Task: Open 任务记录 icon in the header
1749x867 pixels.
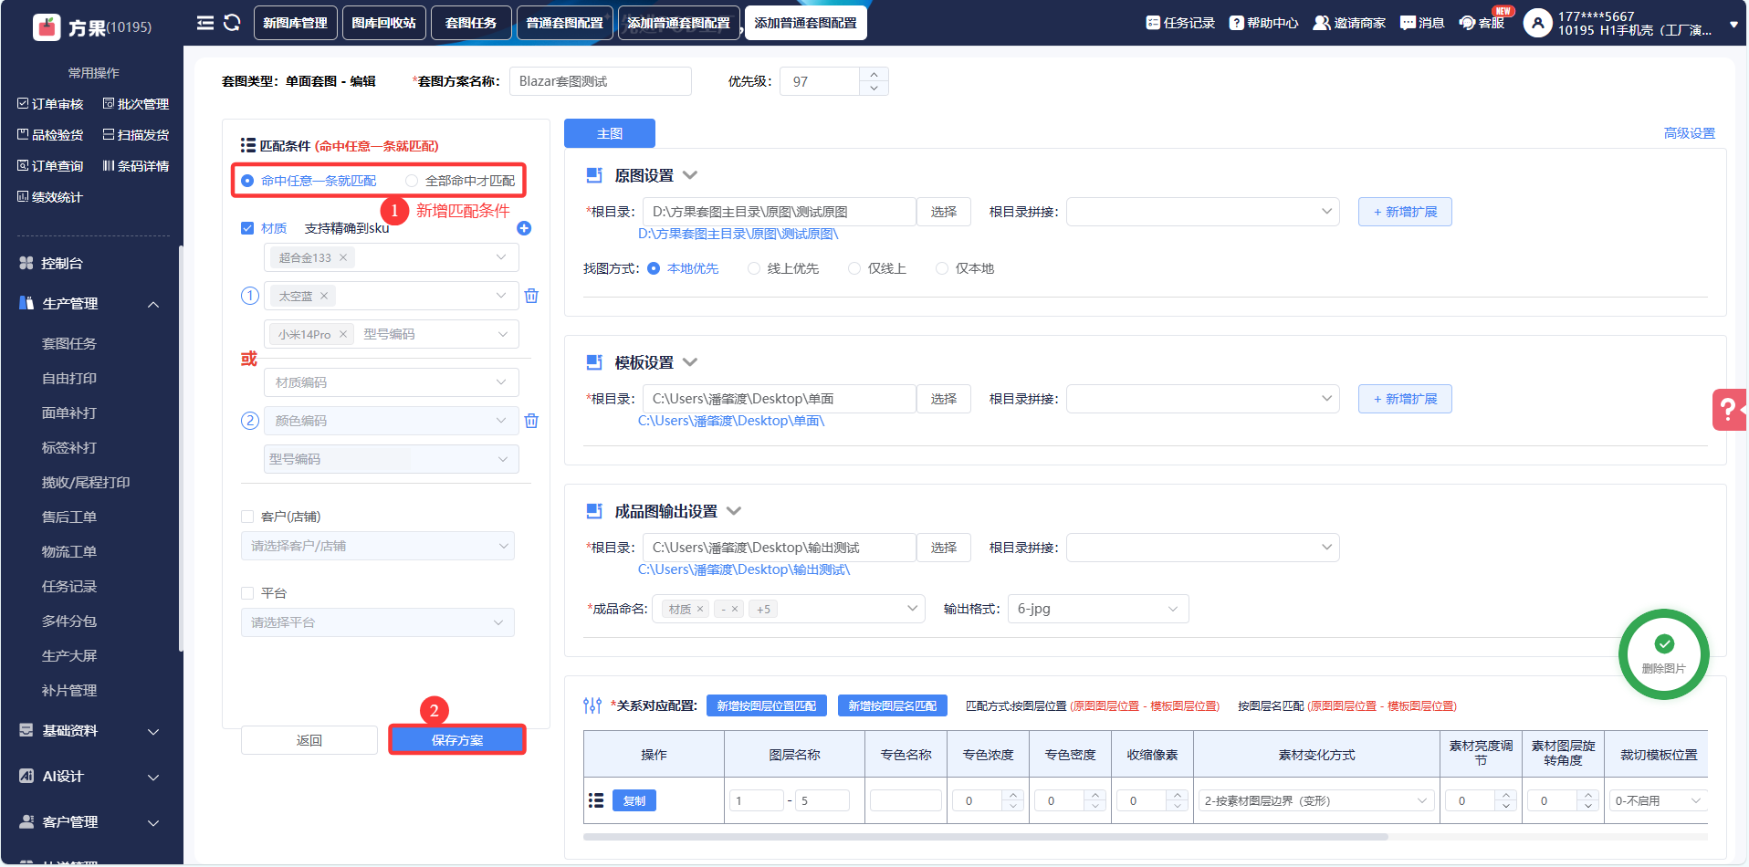Action: click(1153, 23)
